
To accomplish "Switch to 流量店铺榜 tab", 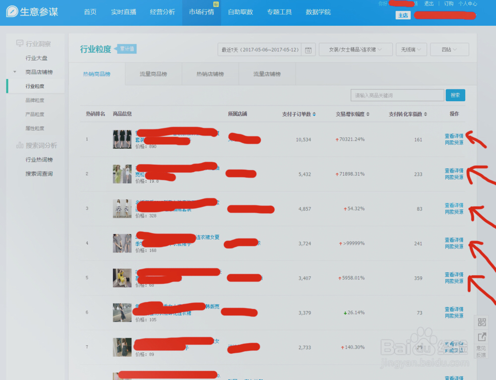I will tap(267, 74).
